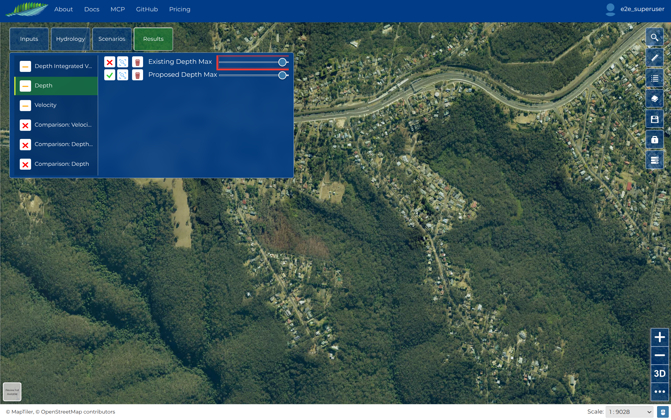
Task: Switch to the Scenarios tab
Action: (112, 39)
